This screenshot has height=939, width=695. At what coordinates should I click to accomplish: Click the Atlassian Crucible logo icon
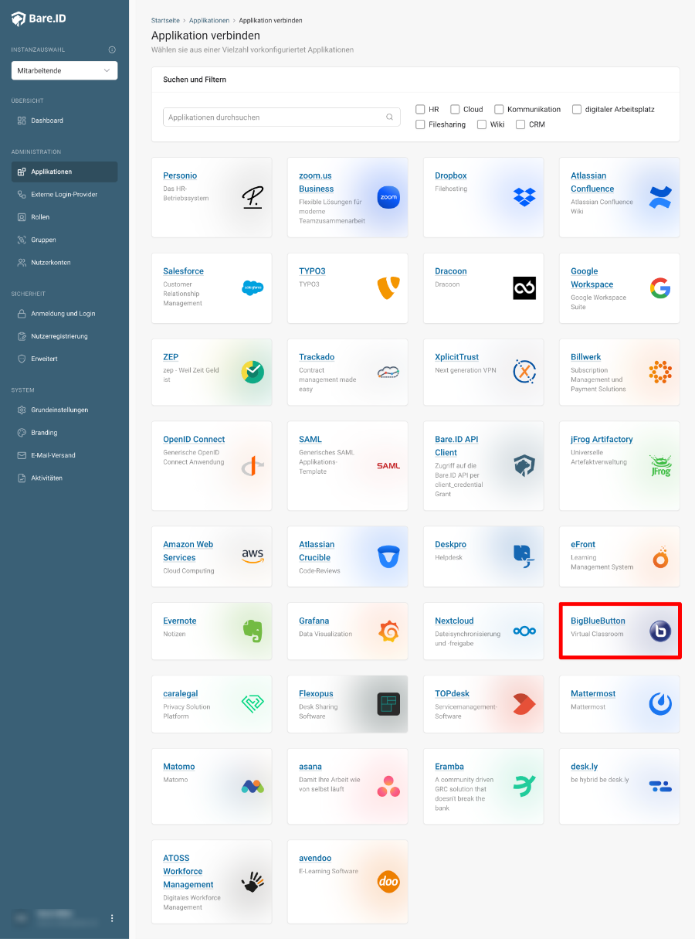pyautogui.click(x=388, y=556)
